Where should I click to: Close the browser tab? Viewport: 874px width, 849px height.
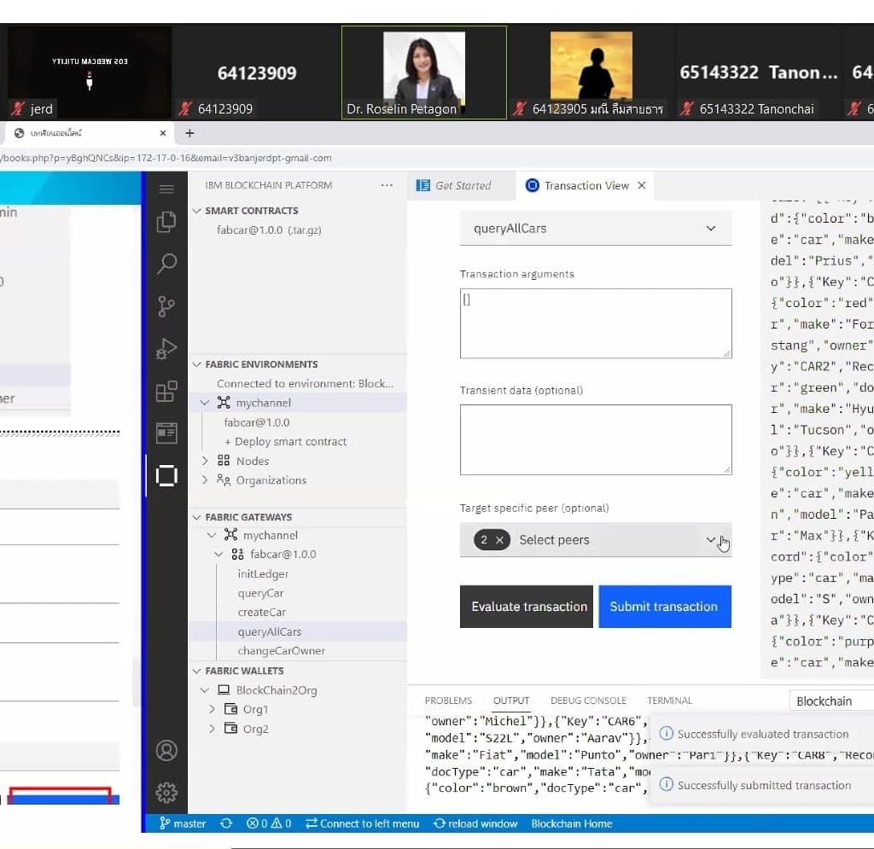click(163, 133)
